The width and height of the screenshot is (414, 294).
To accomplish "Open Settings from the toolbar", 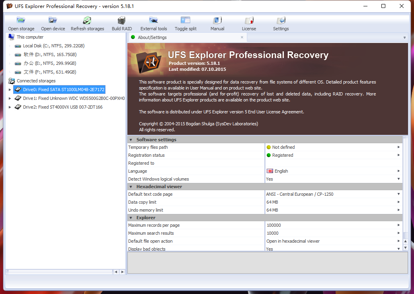I will click(281, 20).
